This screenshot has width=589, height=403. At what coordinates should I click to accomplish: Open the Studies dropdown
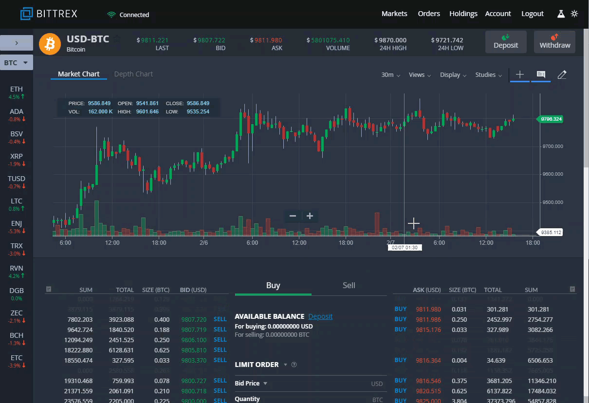pos(489,75)
